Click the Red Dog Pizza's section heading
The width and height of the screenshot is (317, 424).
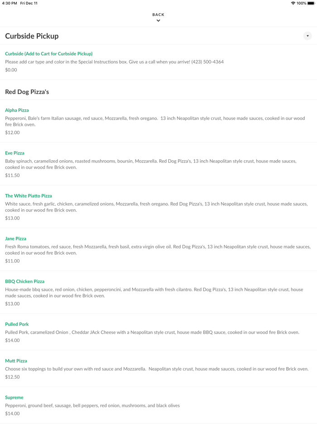click(x=27, y=92)
